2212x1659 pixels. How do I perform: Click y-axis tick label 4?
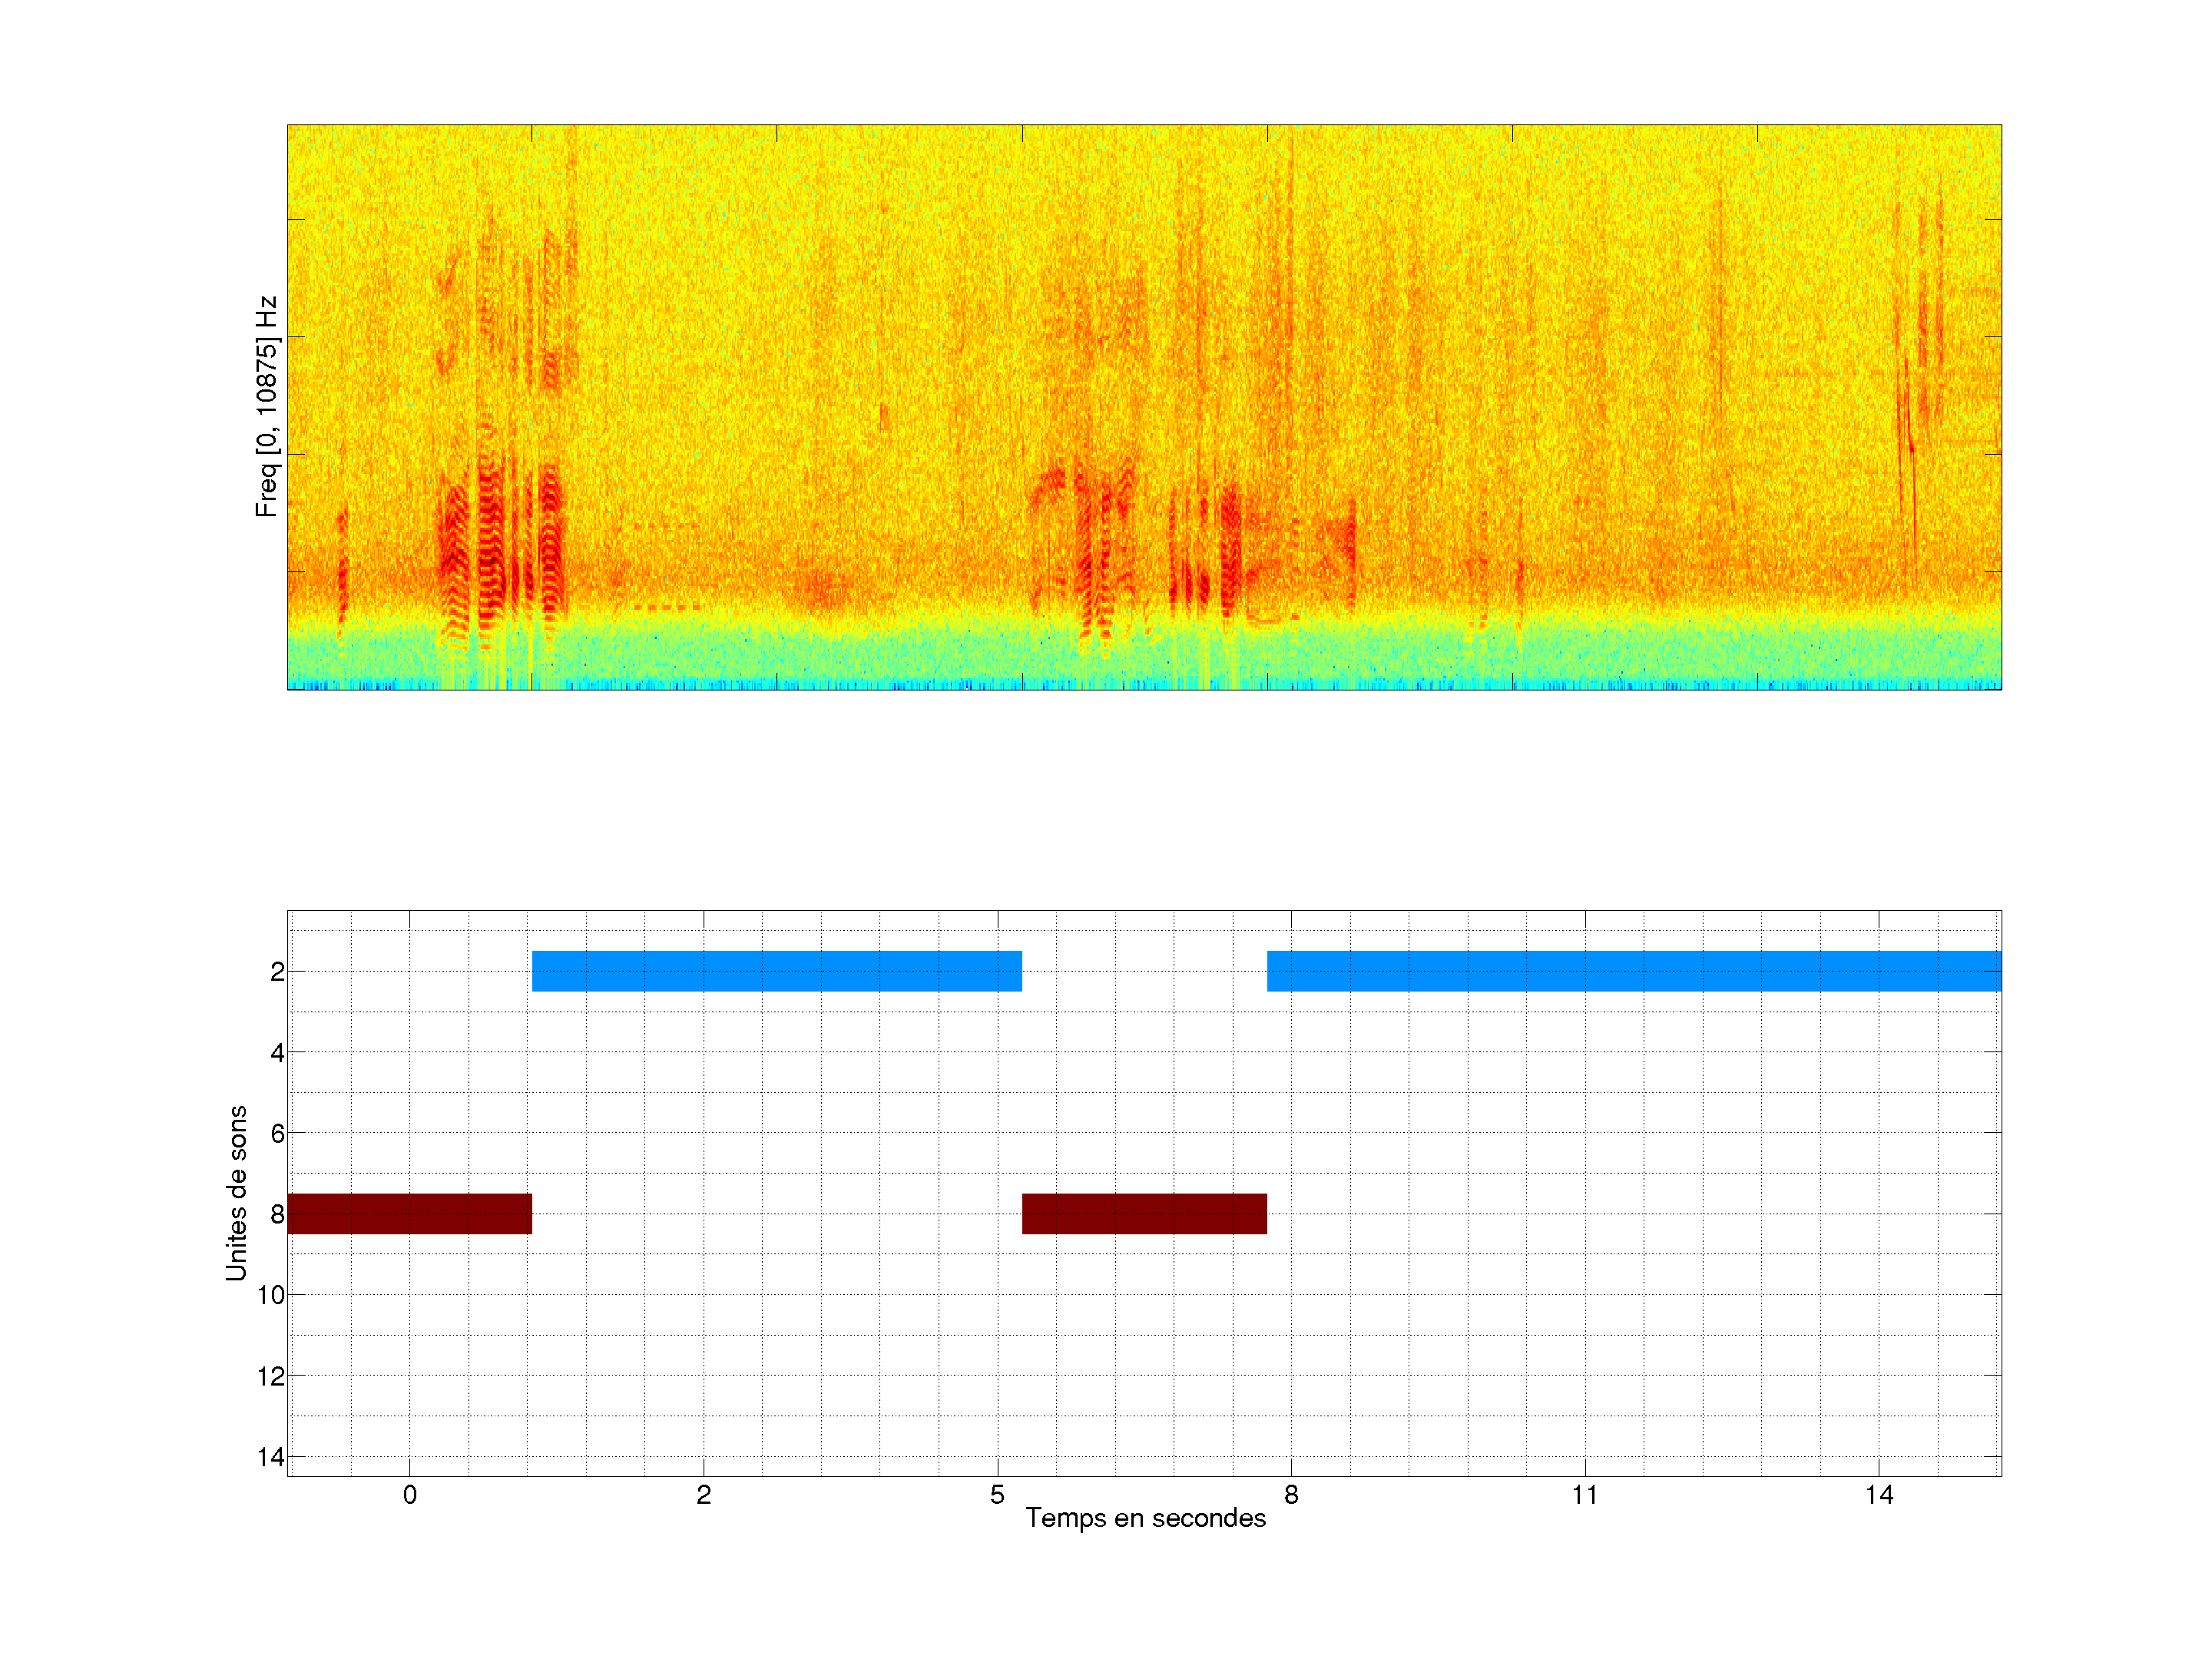(x=277, y=1053)
